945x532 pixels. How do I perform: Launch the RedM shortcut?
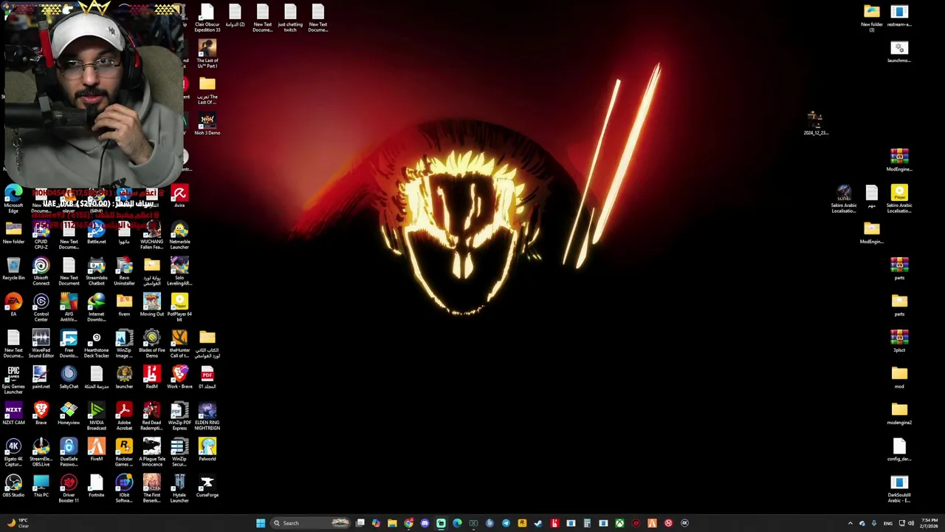coord(151,378)
